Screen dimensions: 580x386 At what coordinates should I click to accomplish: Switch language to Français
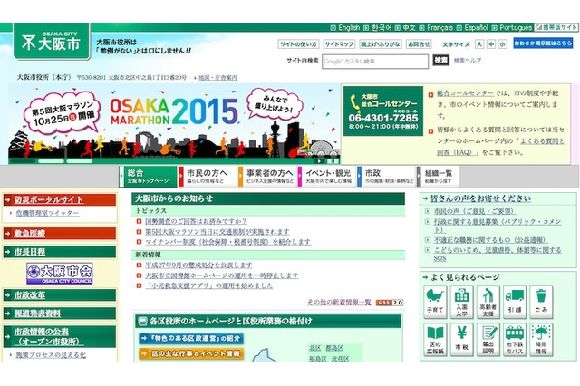[x=440, y=27]
